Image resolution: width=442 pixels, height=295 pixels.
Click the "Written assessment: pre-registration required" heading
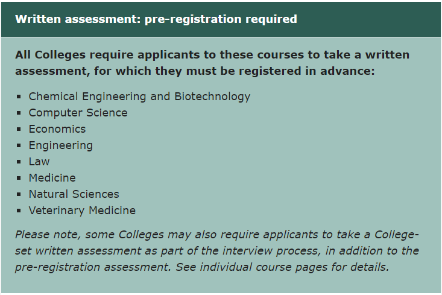pyautogui.click(x=156, y=19)
